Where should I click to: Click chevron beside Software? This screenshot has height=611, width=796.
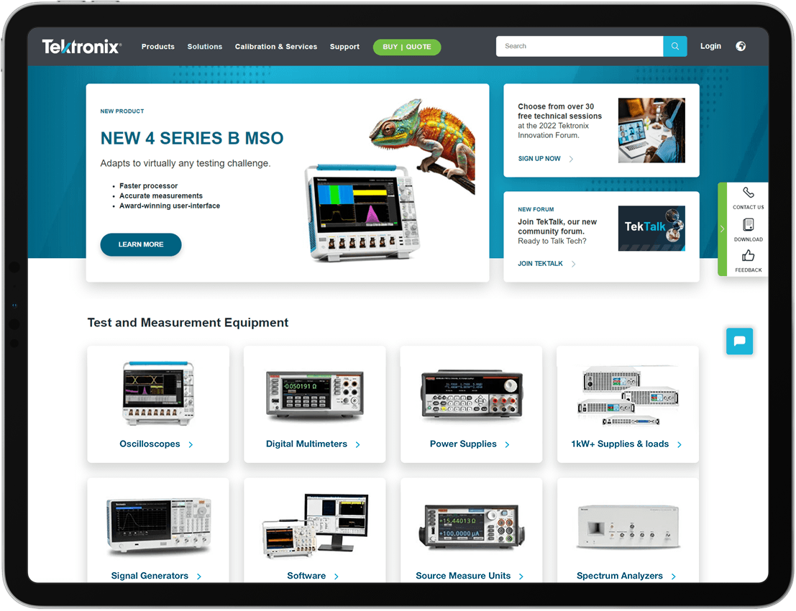[336, 576]
